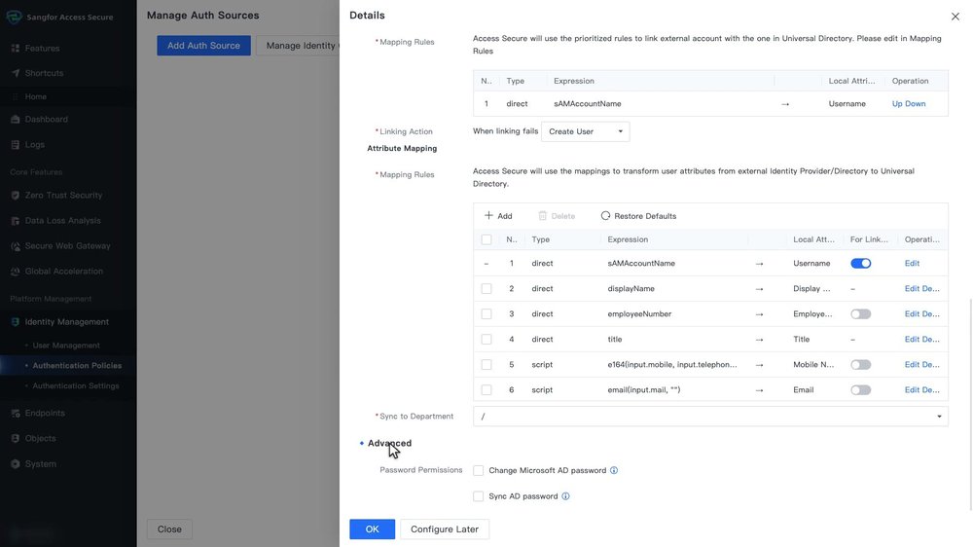Enable Sync AD password checkbox
Viewport: 973px width, 547px height.
pyautogui.click(x=478, y=496)
